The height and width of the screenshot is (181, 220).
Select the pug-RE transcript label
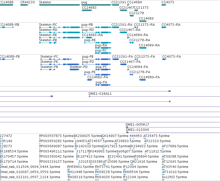coord(90,40)
